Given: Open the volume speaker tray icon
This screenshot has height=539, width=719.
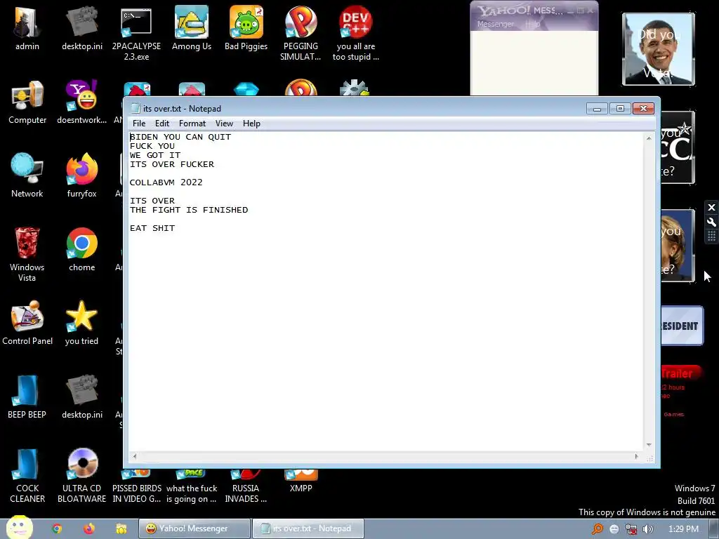Looking at the screenshot, I should point(648,529).
